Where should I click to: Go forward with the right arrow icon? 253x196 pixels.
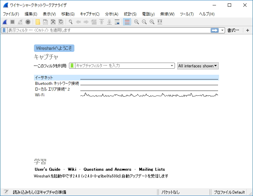click(x=86, y=22)
